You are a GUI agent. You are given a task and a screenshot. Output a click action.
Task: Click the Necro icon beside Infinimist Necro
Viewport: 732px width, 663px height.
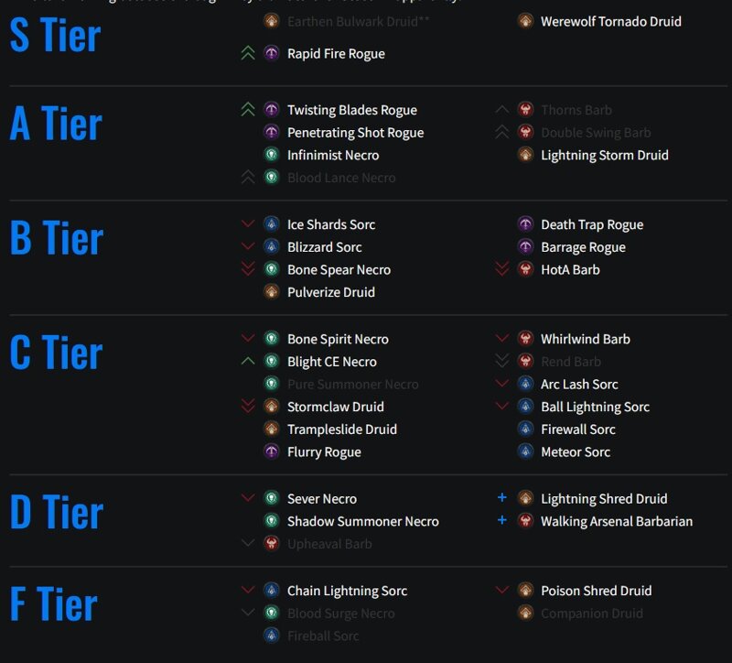tap(271, 155)
